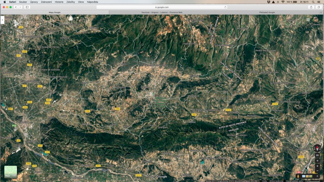This screenshot has height=182, width=324.
Task: Click the Fontaine-de-Vaucluse label
Action: tap(57, 77)
